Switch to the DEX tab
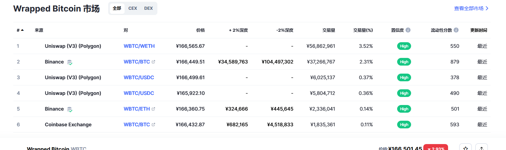The image size is (506, 150). [x=149, y=8]
